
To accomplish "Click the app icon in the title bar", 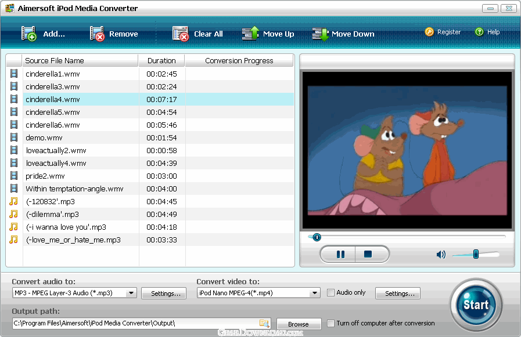I will click(10, 8).
